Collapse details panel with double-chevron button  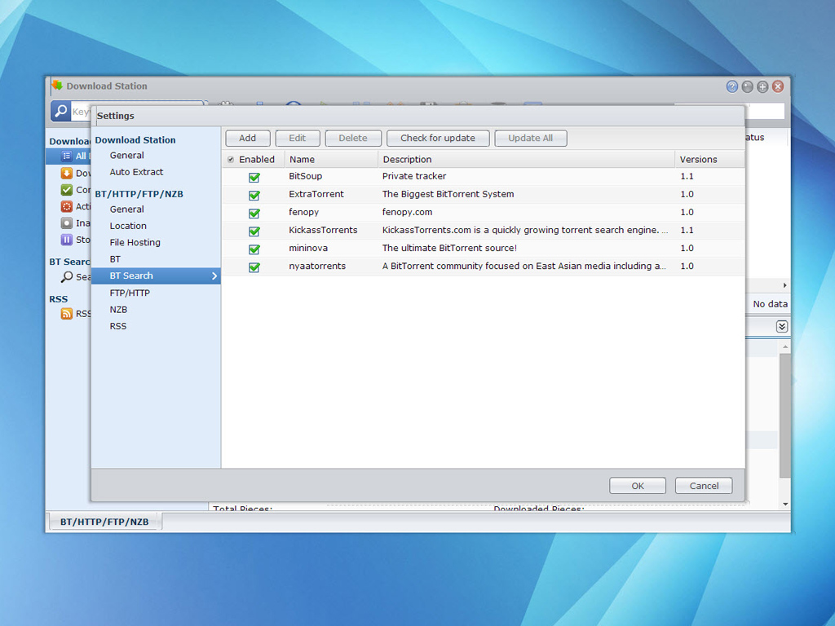click(782, 326)
